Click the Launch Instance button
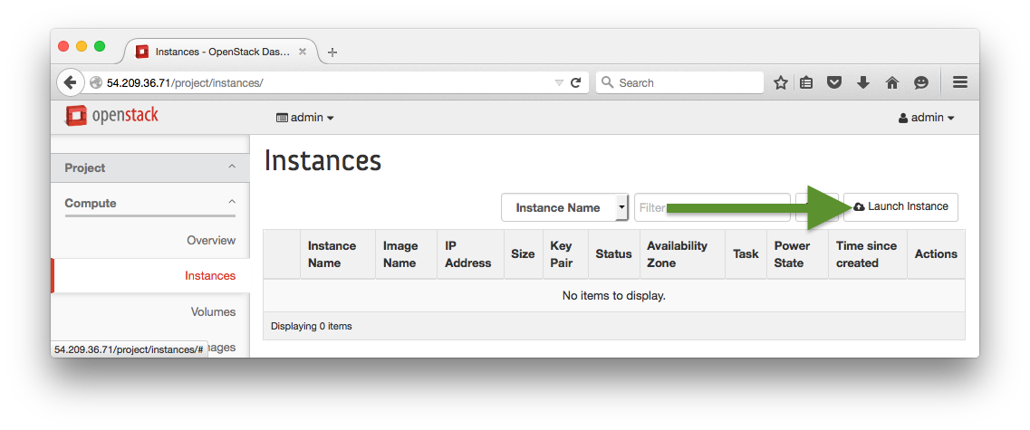Viewport: 1030px width, 430px height. point(900,206)
